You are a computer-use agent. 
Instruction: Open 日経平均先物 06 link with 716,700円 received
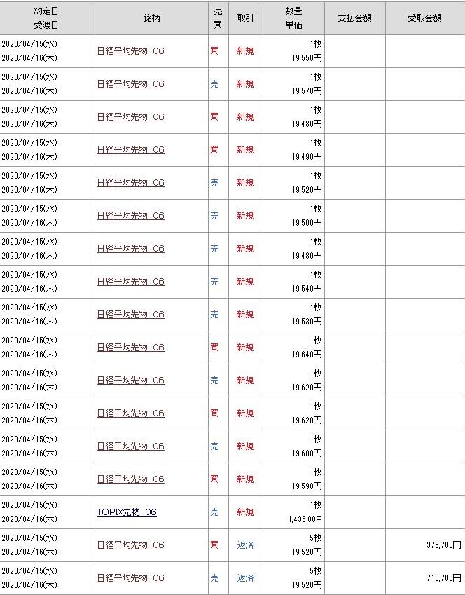[131, 578]
